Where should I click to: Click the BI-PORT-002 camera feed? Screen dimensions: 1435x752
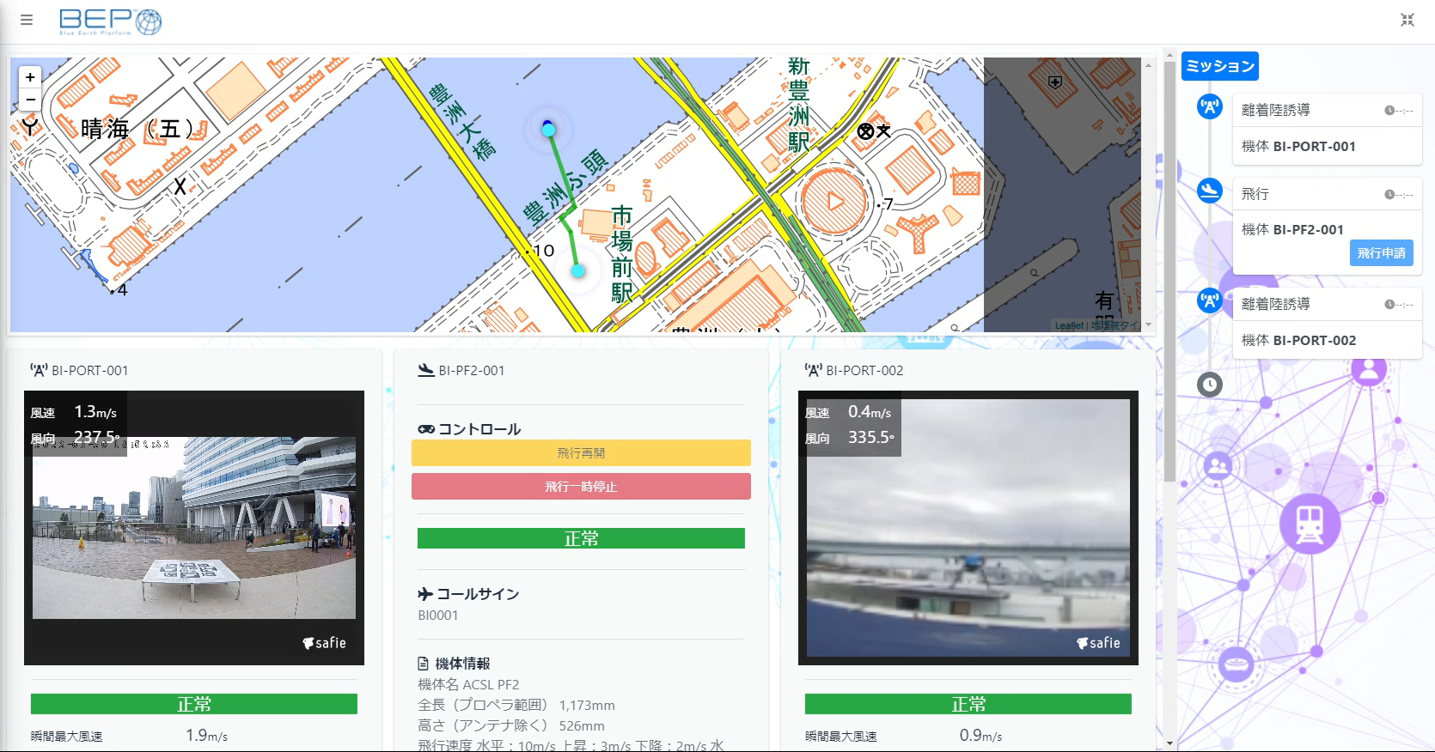[x=968, y=527]
